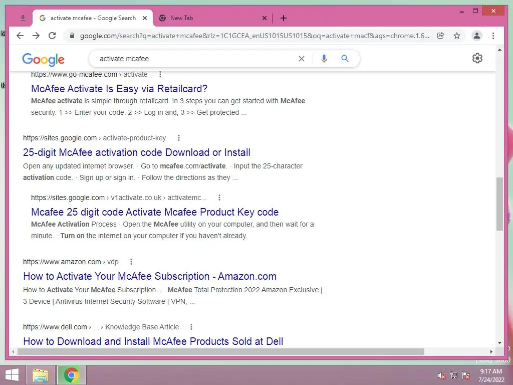Image resolution: width=513 pixels, height=385 pixels.
Task: Bookmark this page with star icon
Action: tap(457, 36)
